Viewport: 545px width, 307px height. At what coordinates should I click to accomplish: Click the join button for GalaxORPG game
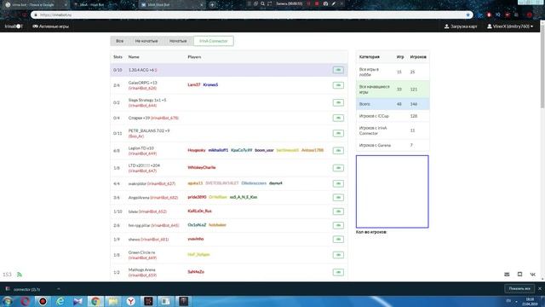tap(338, 85)
